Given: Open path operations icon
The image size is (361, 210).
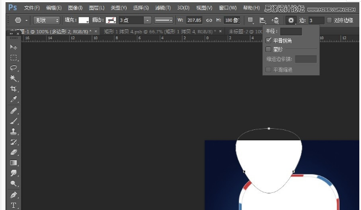Looking at the screenshot, I should tap(250, 20).
